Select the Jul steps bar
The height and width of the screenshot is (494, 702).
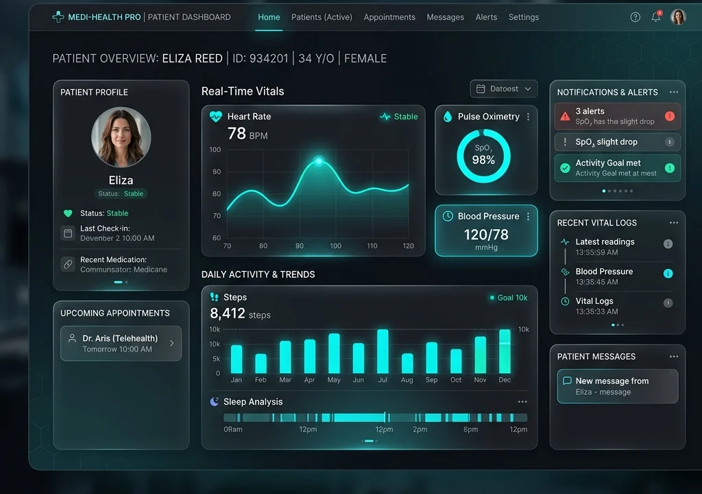pyautogui.click(x=383, y=351)
